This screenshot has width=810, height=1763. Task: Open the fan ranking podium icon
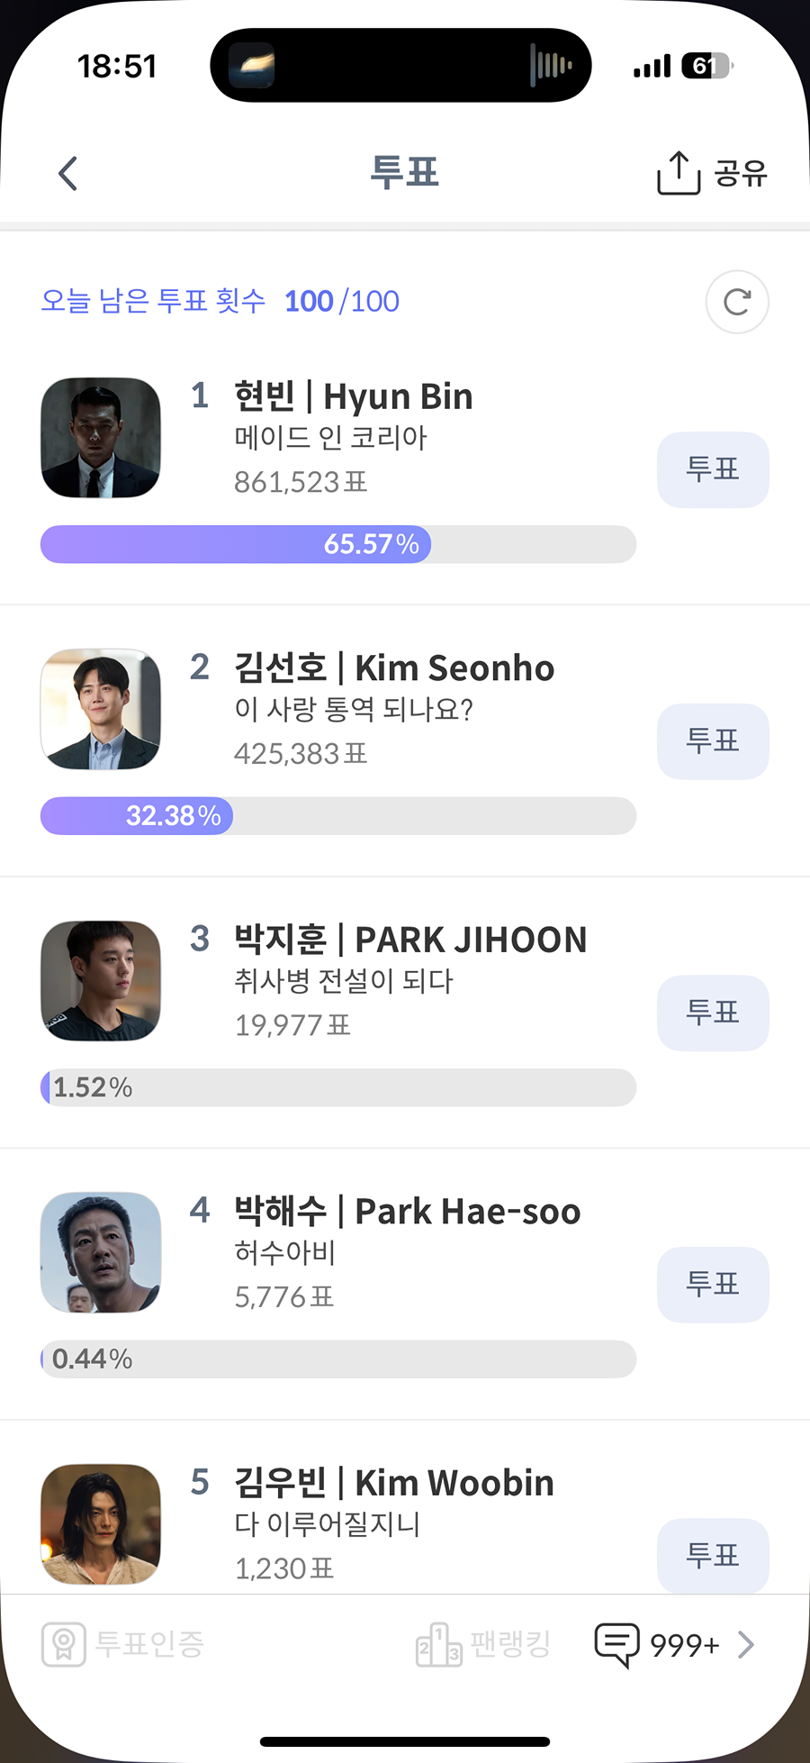tap(438, 1644)
